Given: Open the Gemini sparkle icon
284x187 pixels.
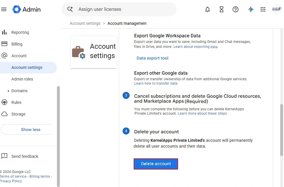Looking at the screenshot, I should [x=251, y=9].
